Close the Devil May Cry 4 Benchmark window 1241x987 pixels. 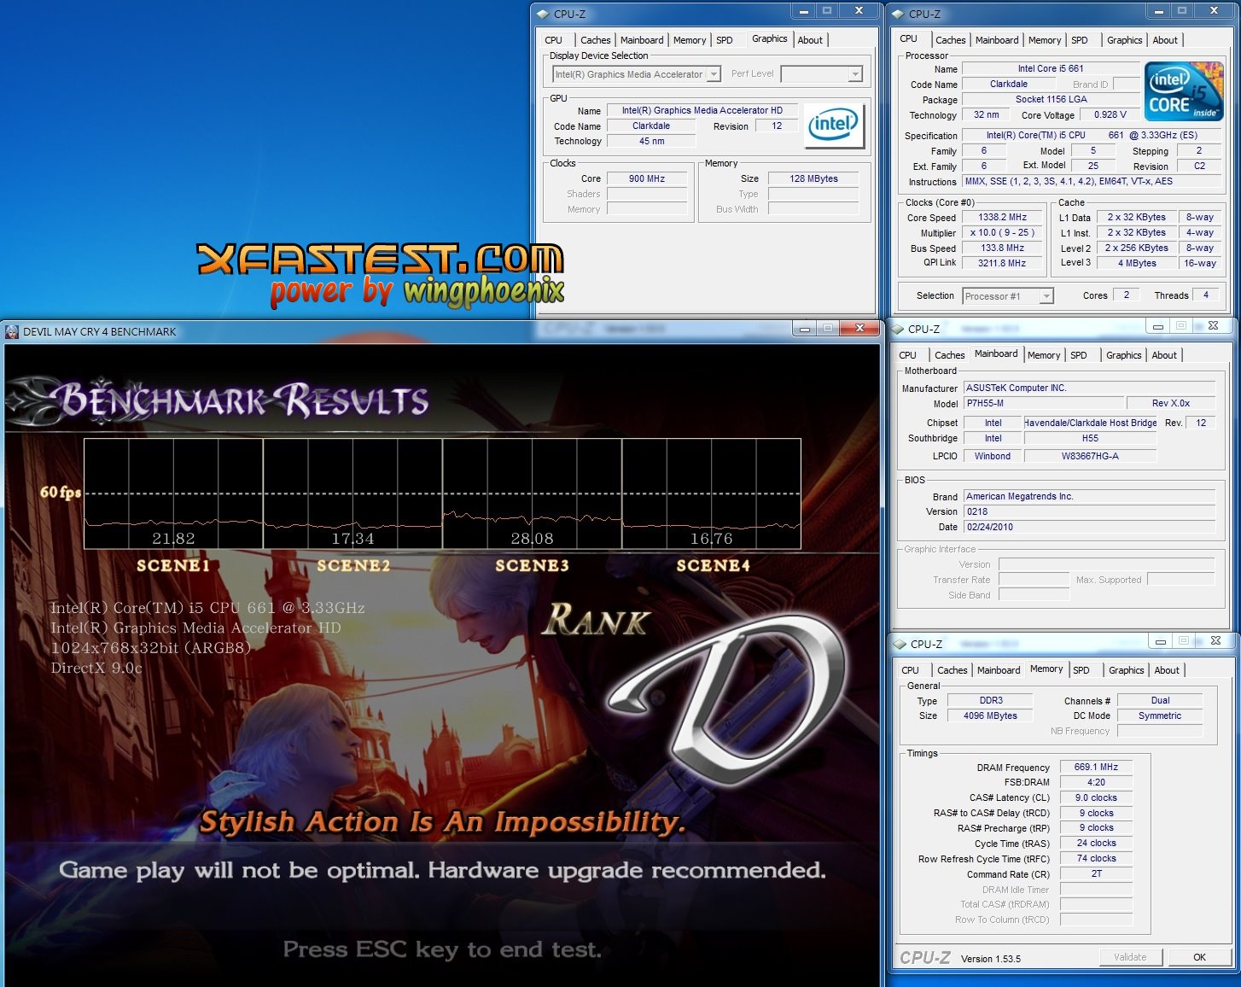pyautogui.click(x=859, y=328)
